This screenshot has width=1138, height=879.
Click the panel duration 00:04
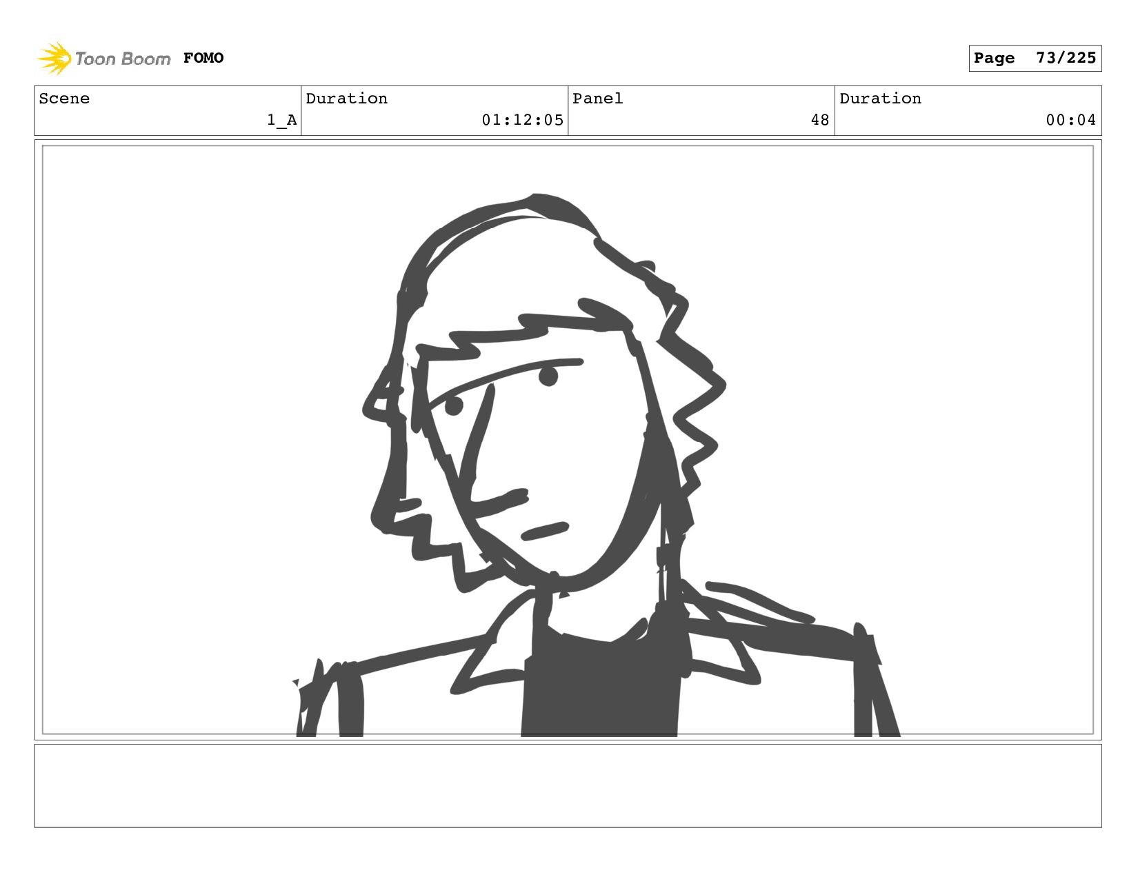tap(1070, 120)
